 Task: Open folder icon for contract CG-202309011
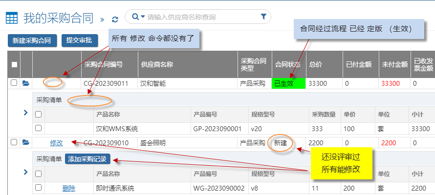(26, 83)
